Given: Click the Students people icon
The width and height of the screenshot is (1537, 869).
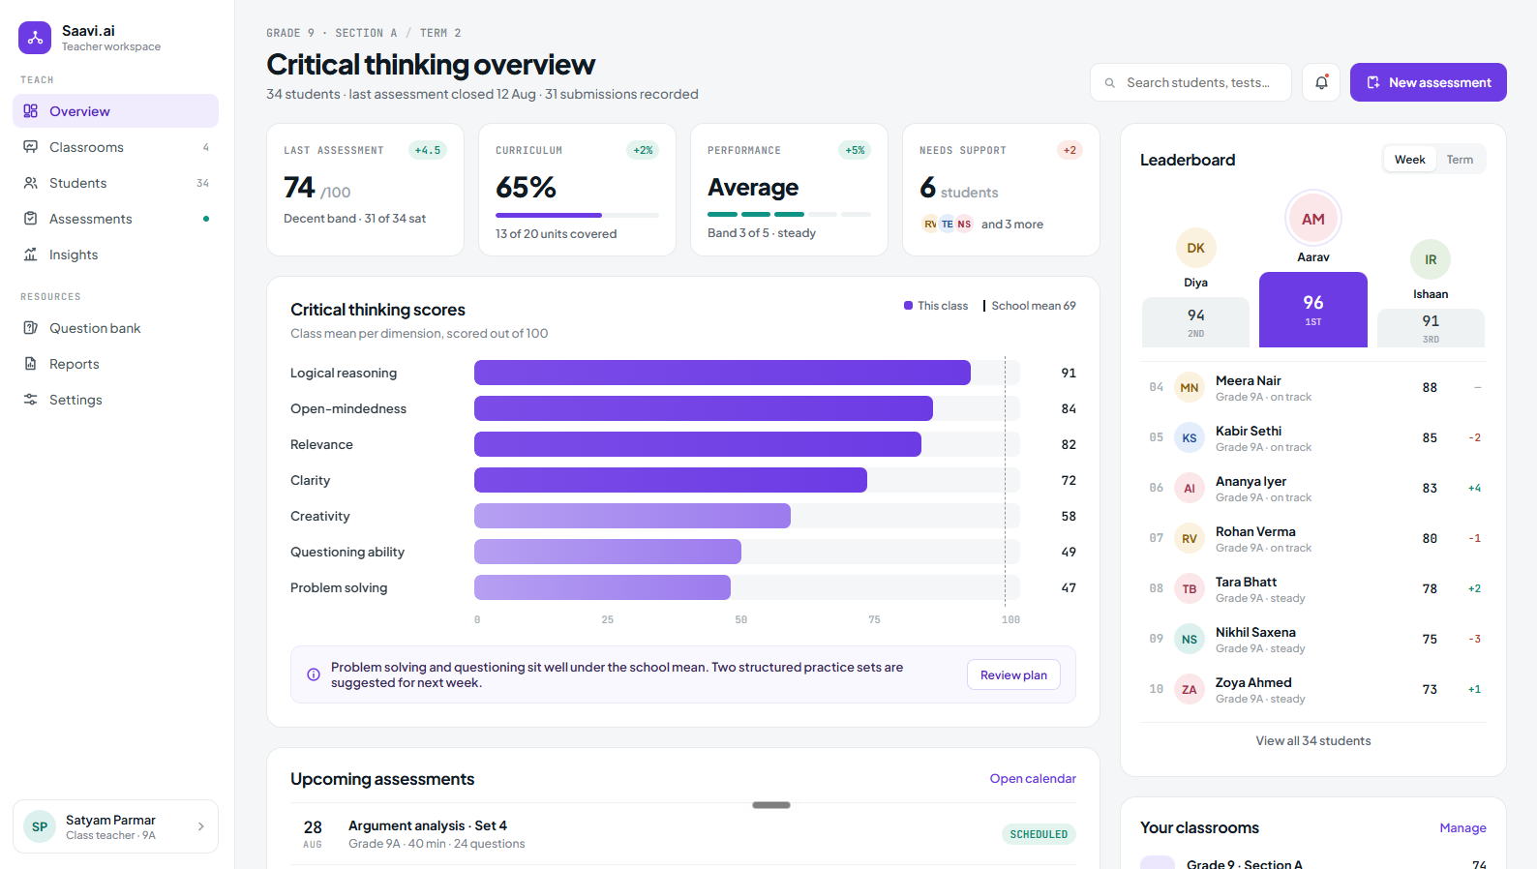Looking at the screenshot, I should coord(31,183).
